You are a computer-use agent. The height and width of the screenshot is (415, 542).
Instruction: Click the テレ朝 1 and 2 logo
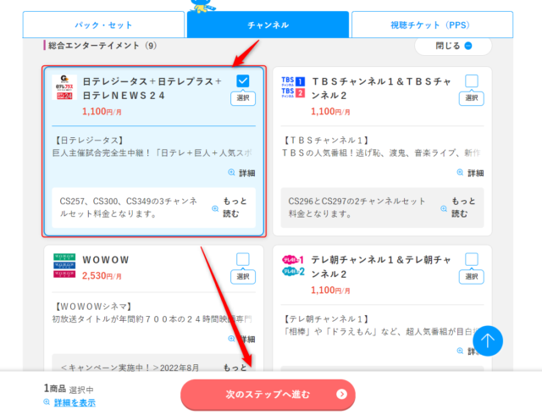[x=293, y=266]
